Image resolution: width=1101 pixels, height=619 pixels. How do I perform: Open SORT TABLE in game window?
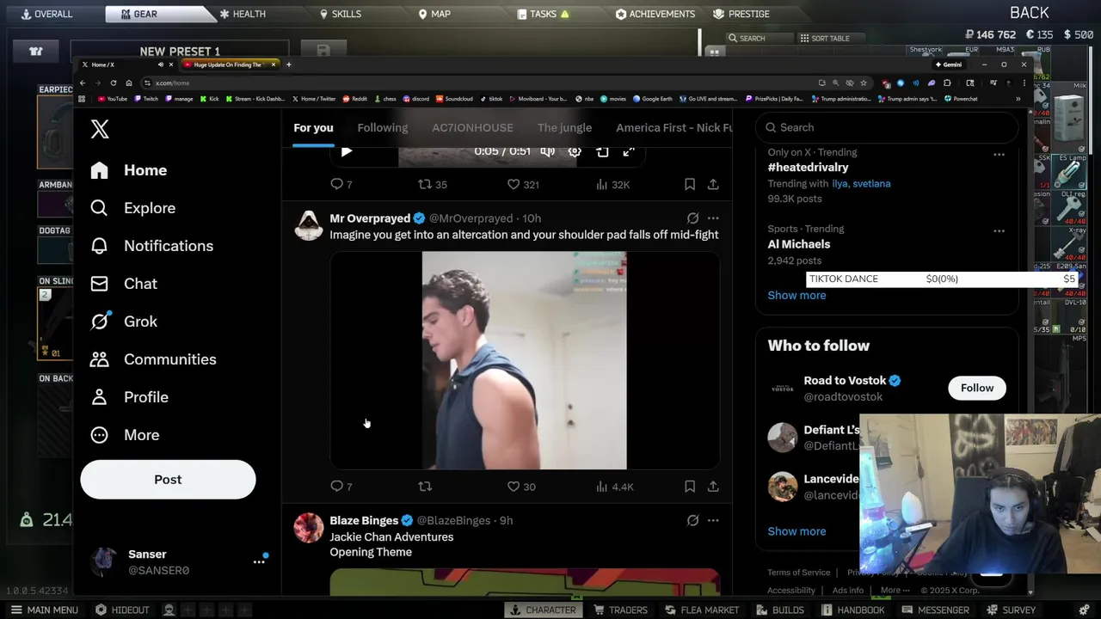825,39
